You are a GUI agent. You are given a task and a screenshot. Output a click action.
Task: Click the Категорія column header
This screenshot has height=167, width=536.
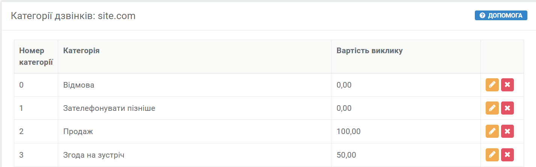point(194,57)
